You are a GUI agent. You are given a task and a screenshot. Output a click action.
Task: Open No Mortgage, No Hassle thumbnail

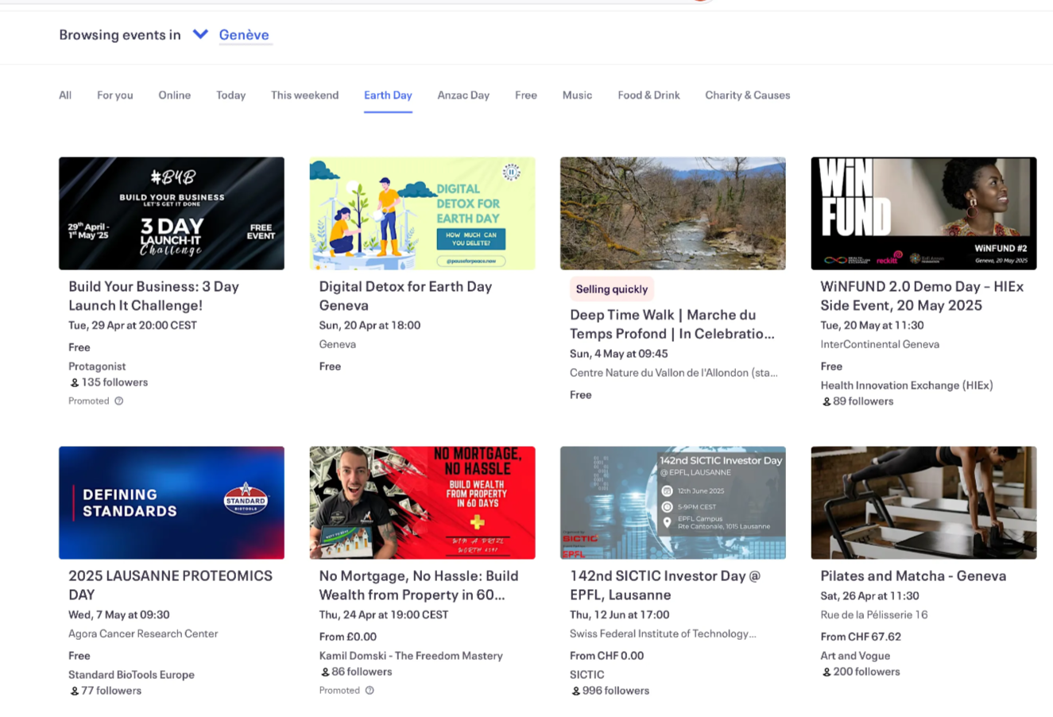tap(422, 502)
